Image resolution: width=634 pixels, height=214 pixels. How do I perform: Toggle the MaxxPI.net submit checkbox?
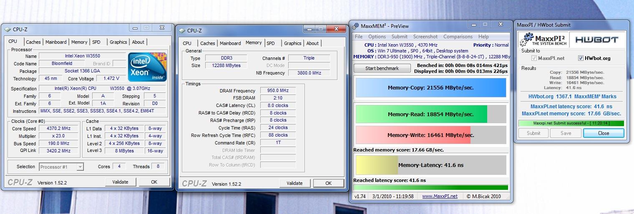(534, 58)
